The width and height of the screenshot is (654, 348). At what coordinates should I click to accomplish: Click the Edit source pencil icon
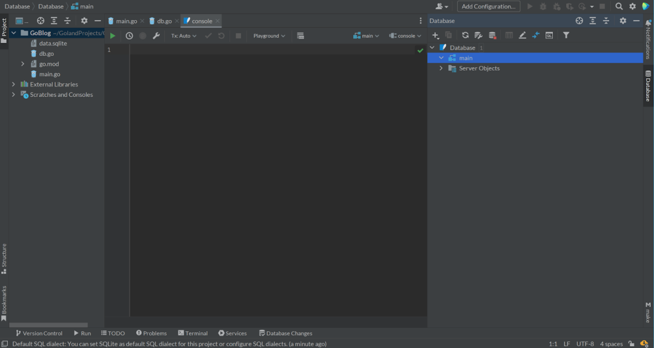pos(522,36)
